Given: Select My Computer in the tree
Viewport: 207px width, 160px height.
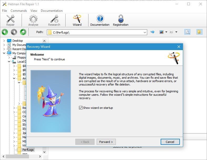Looking at the screenshot, I should coord(19,53).
